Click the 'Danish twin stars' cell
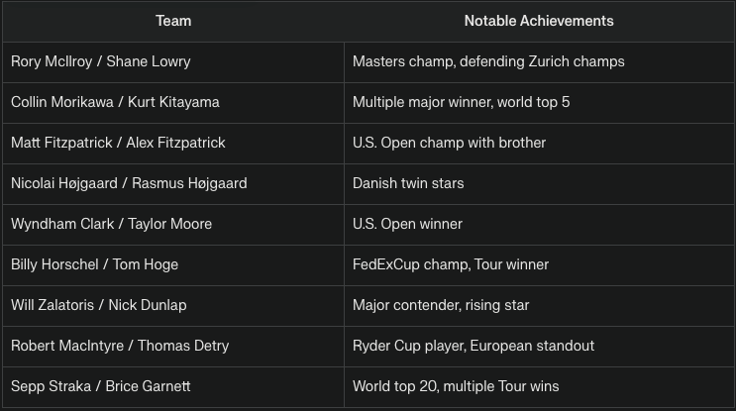Screen dimensions: 736x411 click(539, 184)
